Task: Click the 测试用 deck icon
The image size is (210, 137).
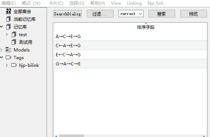Action: pyautogui.click(x=14, y=42)
